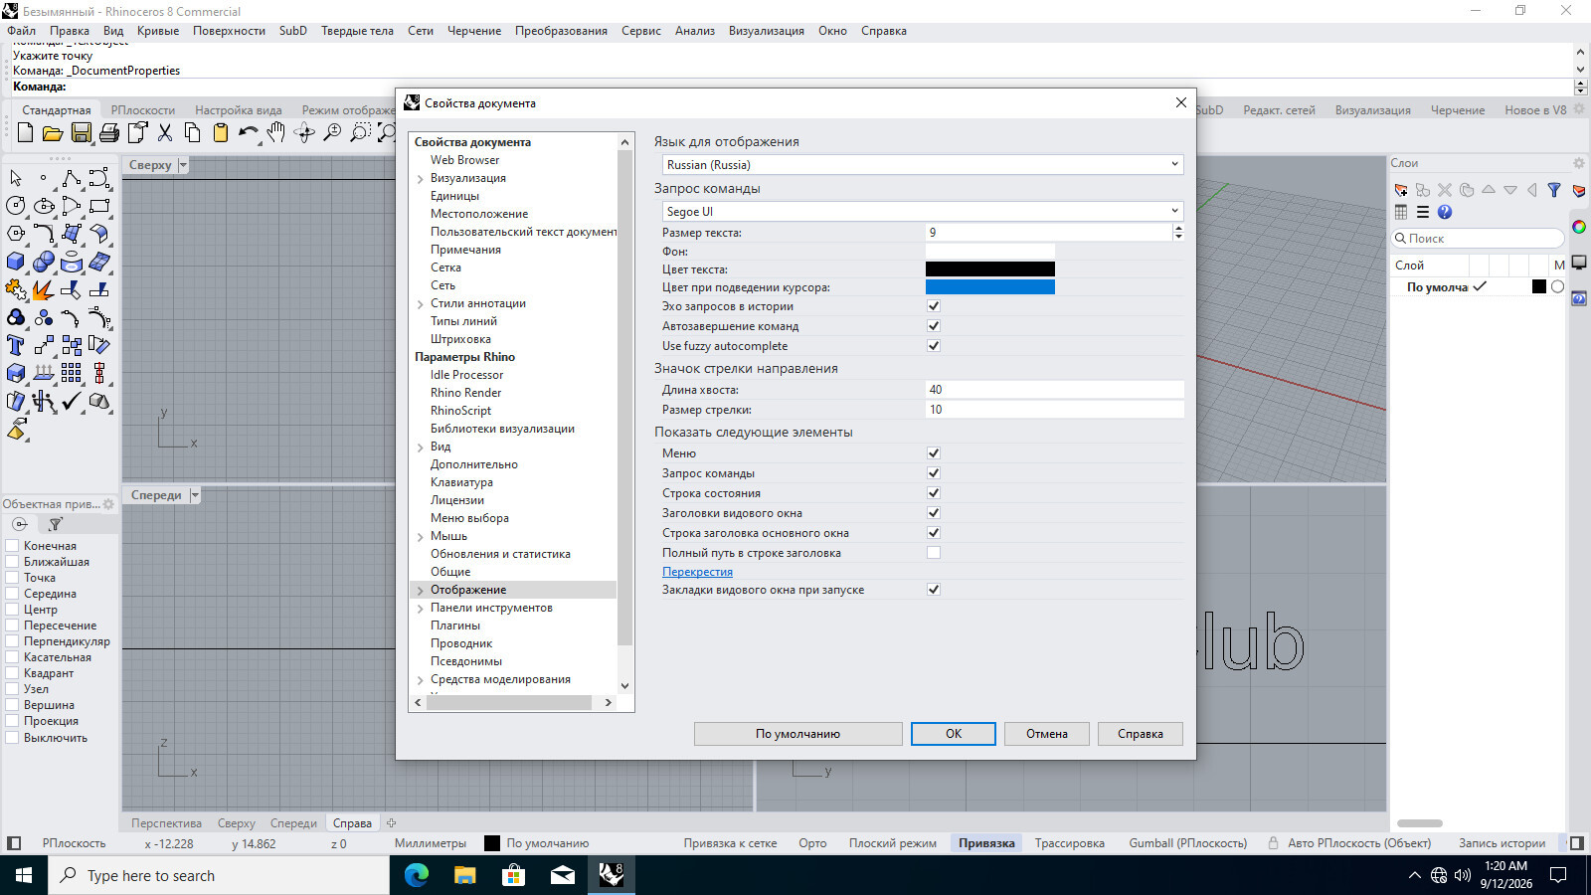The height and width of the screenshot is (895, 1591).
Task: Select the Text object tool icon
Action: click(x=16, y=345)
